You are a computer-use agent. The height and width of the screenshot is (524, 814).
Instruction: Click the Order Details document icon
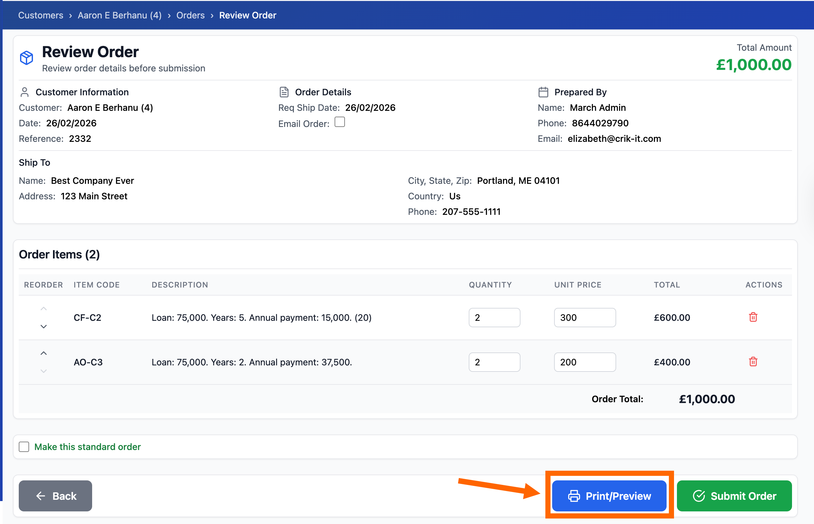point(284,92)
